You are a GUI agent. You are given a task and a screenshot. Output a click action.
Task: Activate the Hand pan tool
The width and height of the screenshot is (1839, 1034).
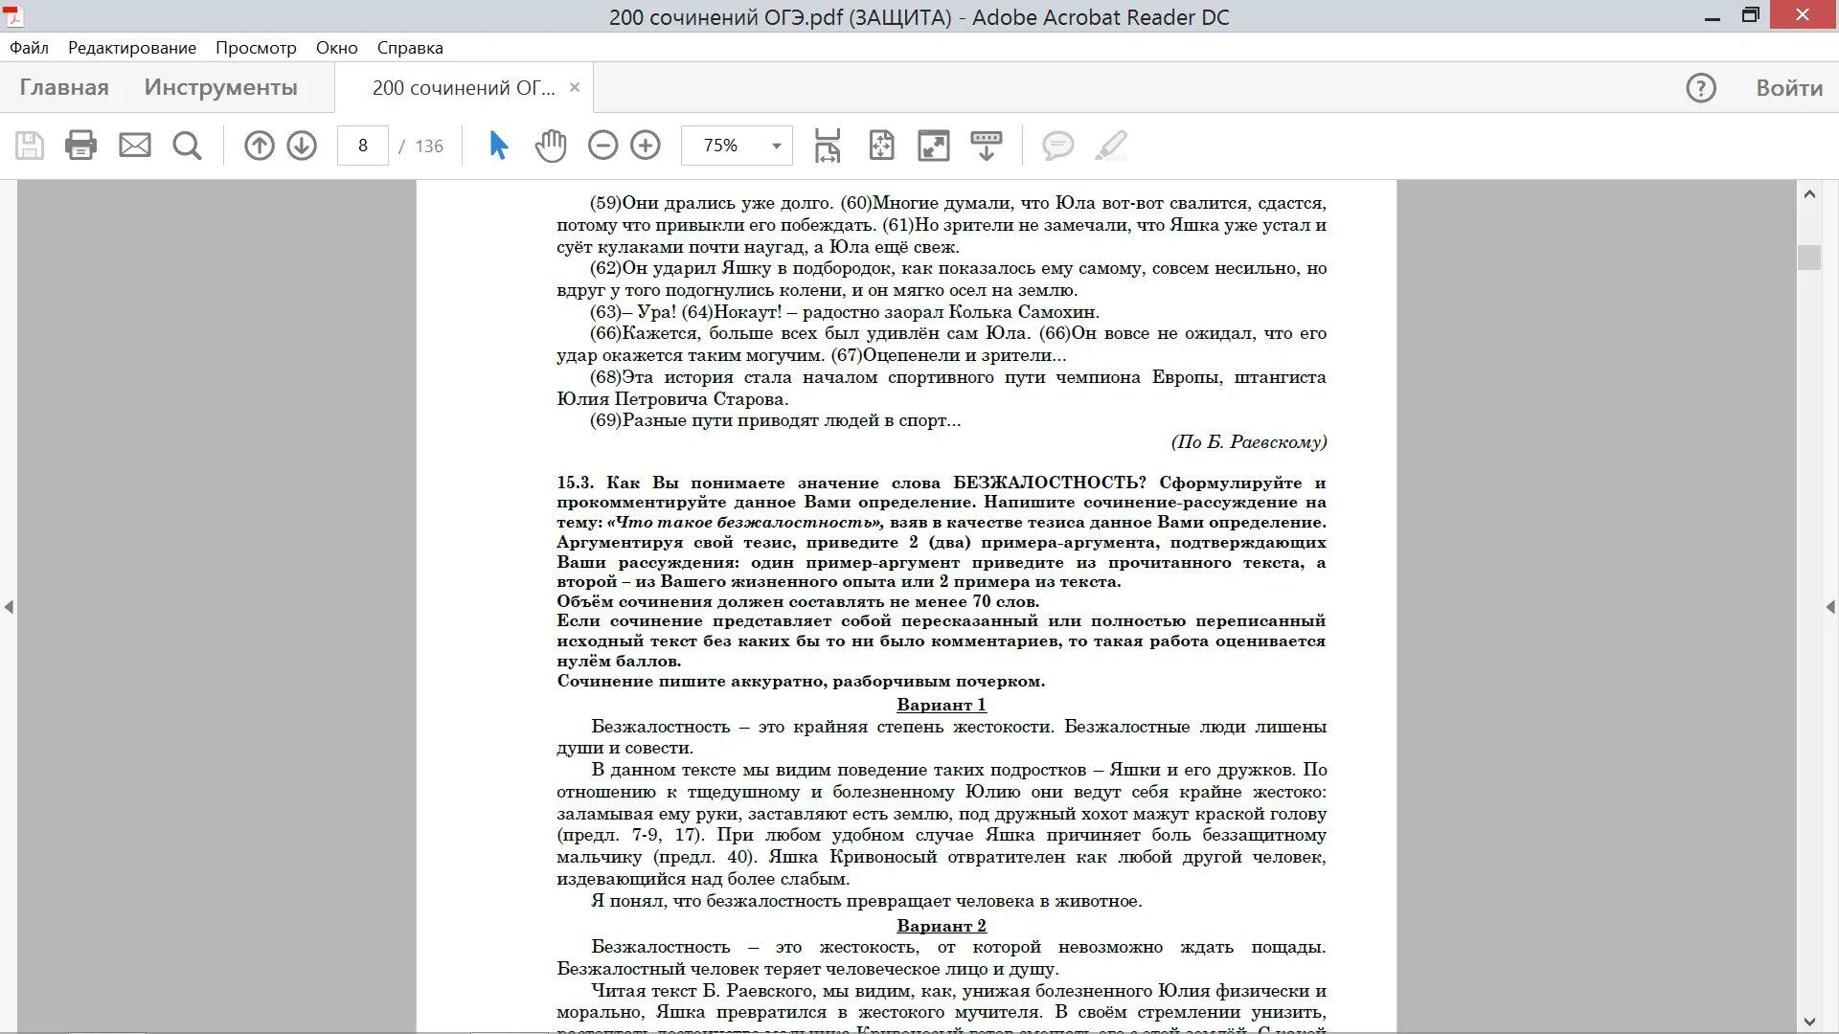pos(551,146)
